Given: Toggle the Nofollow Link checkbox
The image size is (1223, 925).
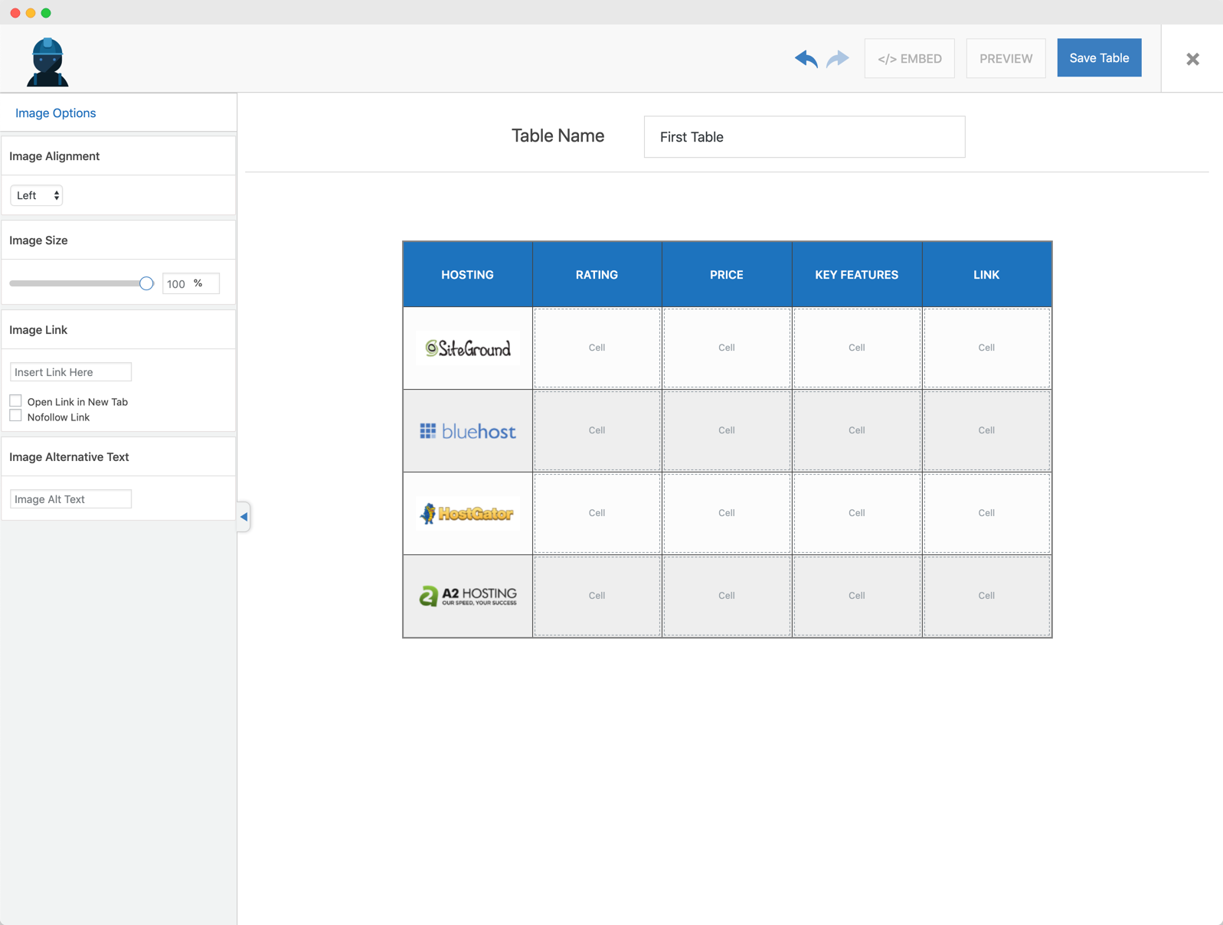Looking at the screenshot, I should click(16, 416).
